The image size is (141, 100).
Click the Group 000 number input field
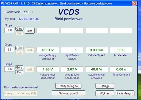pos(9,30)
